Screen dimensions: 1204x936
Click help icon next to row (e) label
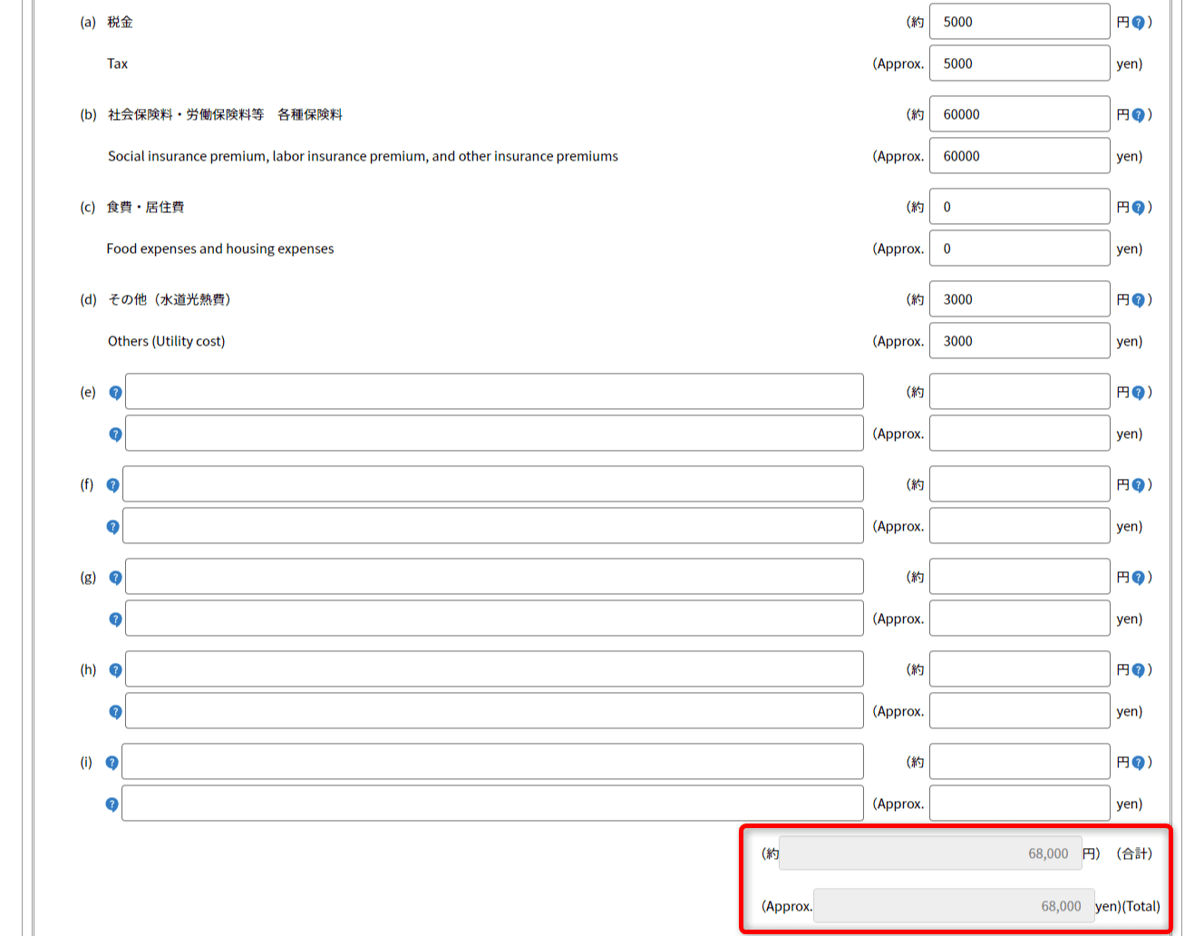coord(115,393)
